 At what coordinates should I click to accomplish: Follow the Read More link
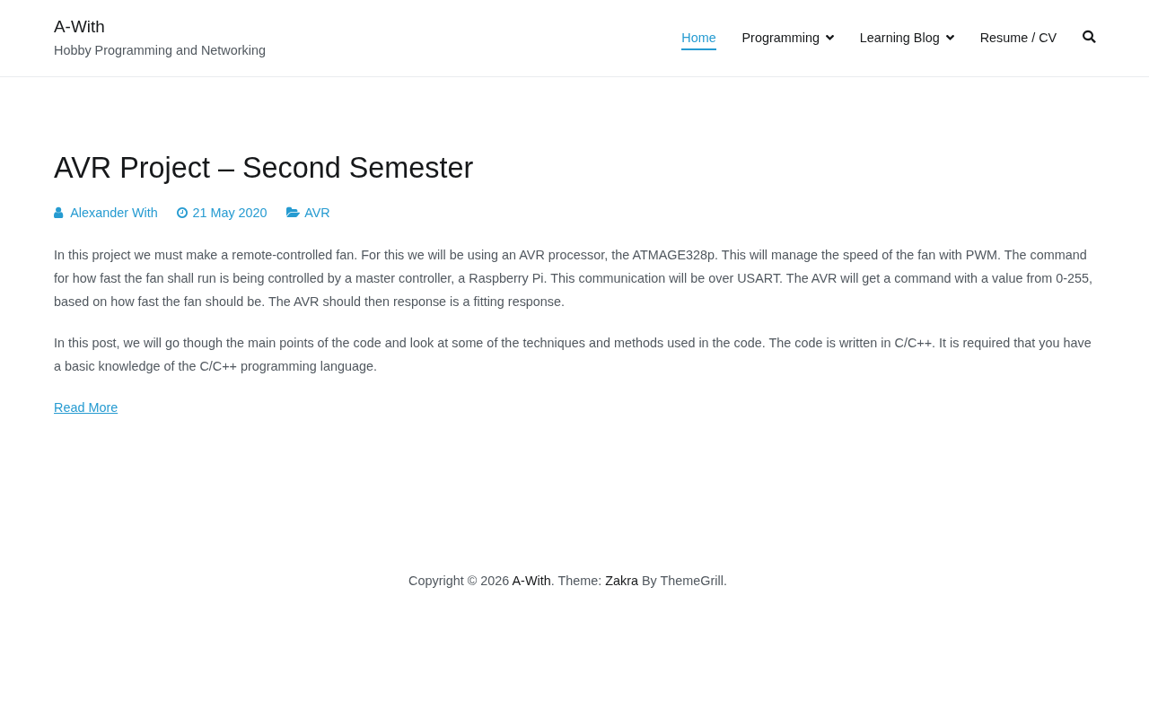(85, 407)
